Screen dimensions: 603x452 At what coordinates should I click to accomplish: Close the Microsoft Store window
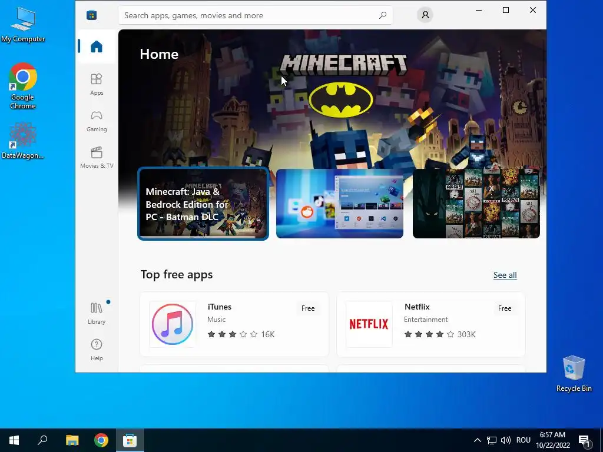click(532, 10)
